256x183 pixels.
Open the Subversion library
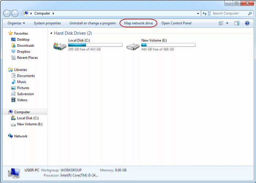25,94
